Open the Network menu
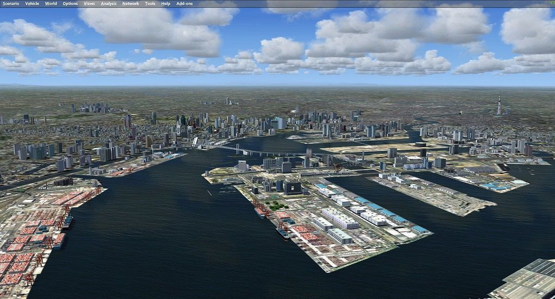Screen dimensions: 555x299 click(x=131, y=4)
